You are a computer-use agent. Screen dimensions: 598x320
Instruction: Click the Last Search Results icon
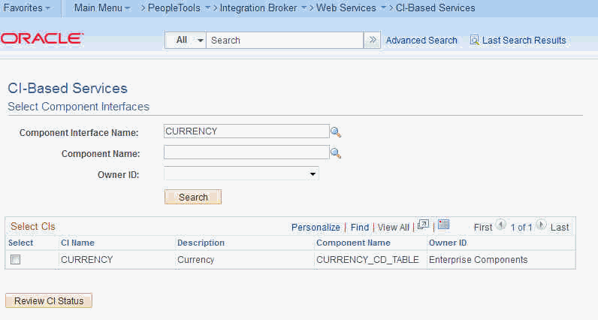coord(474,40)
